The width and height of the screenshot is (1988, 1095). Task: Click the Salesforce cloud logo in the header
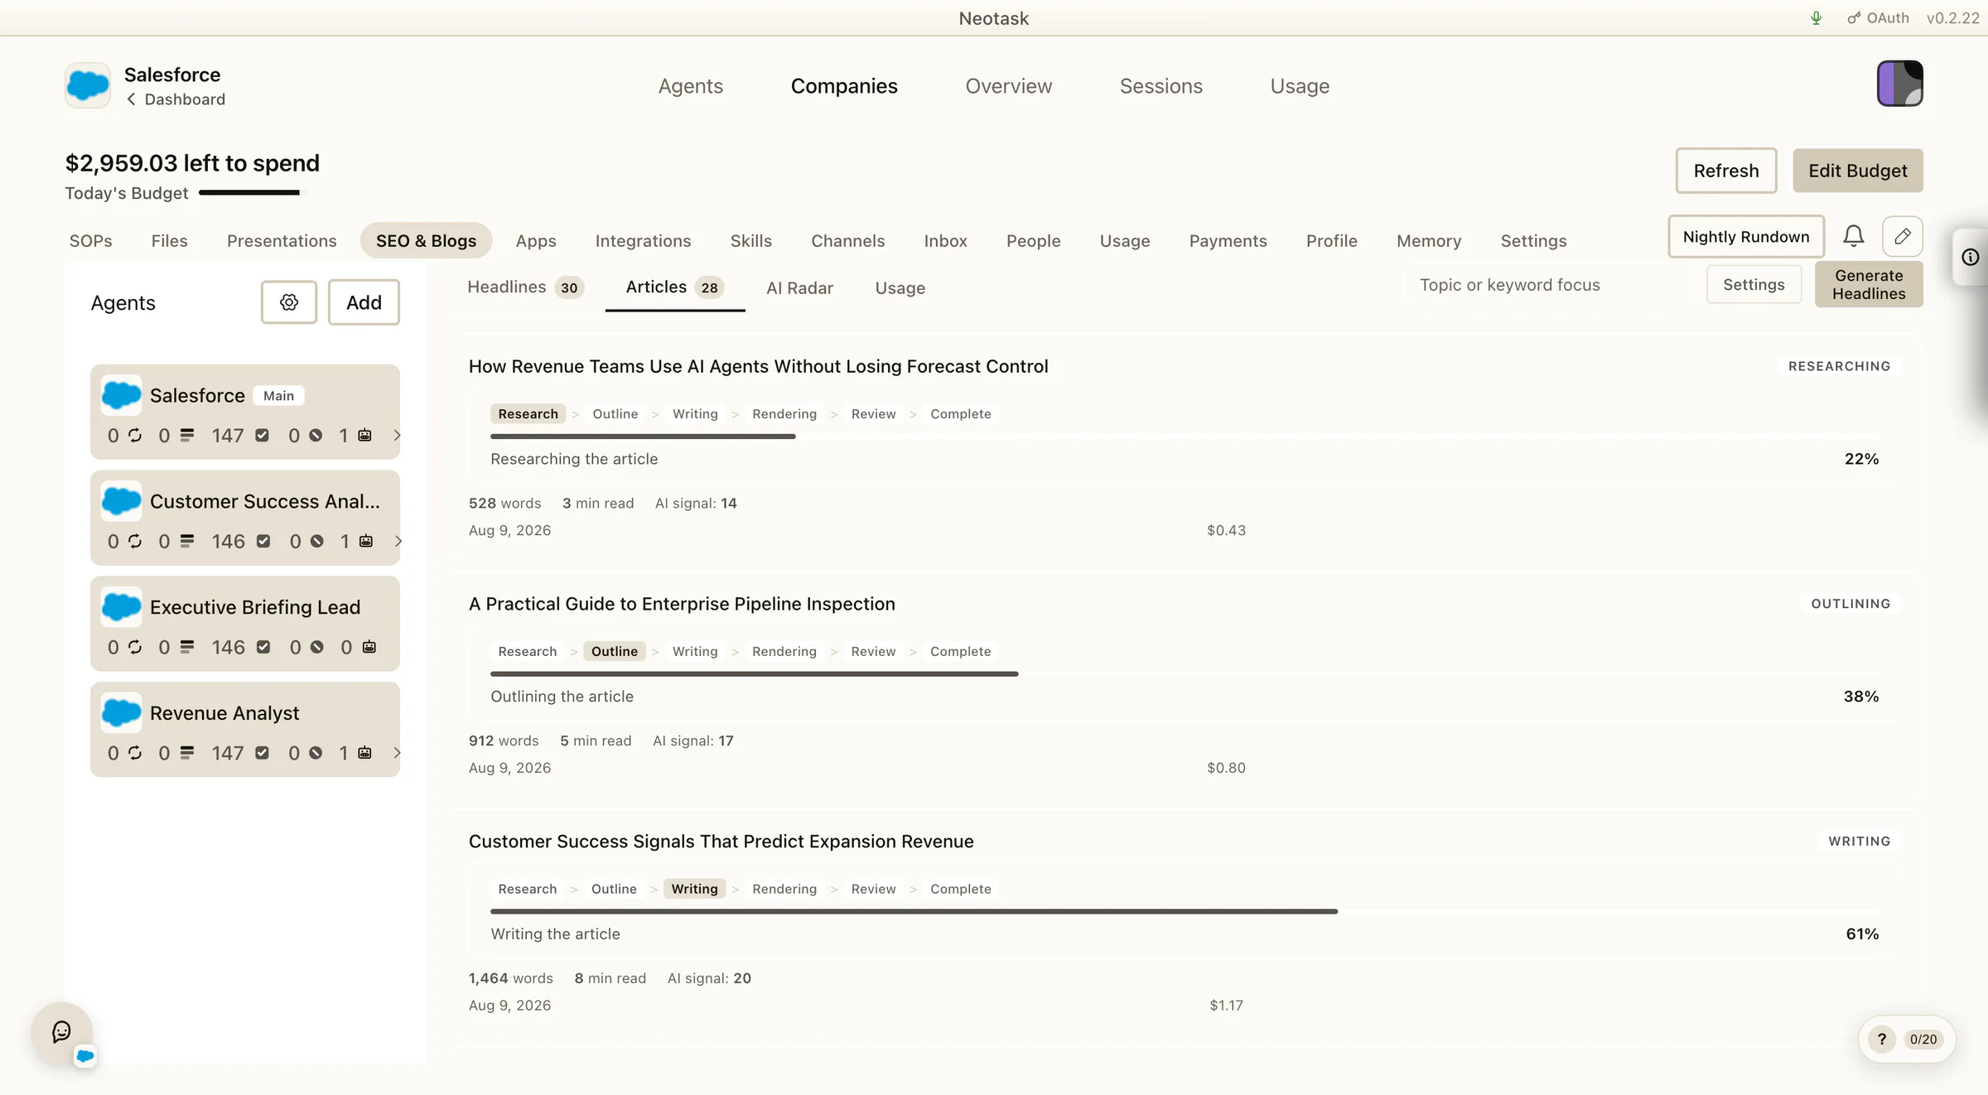coord(88,85)
